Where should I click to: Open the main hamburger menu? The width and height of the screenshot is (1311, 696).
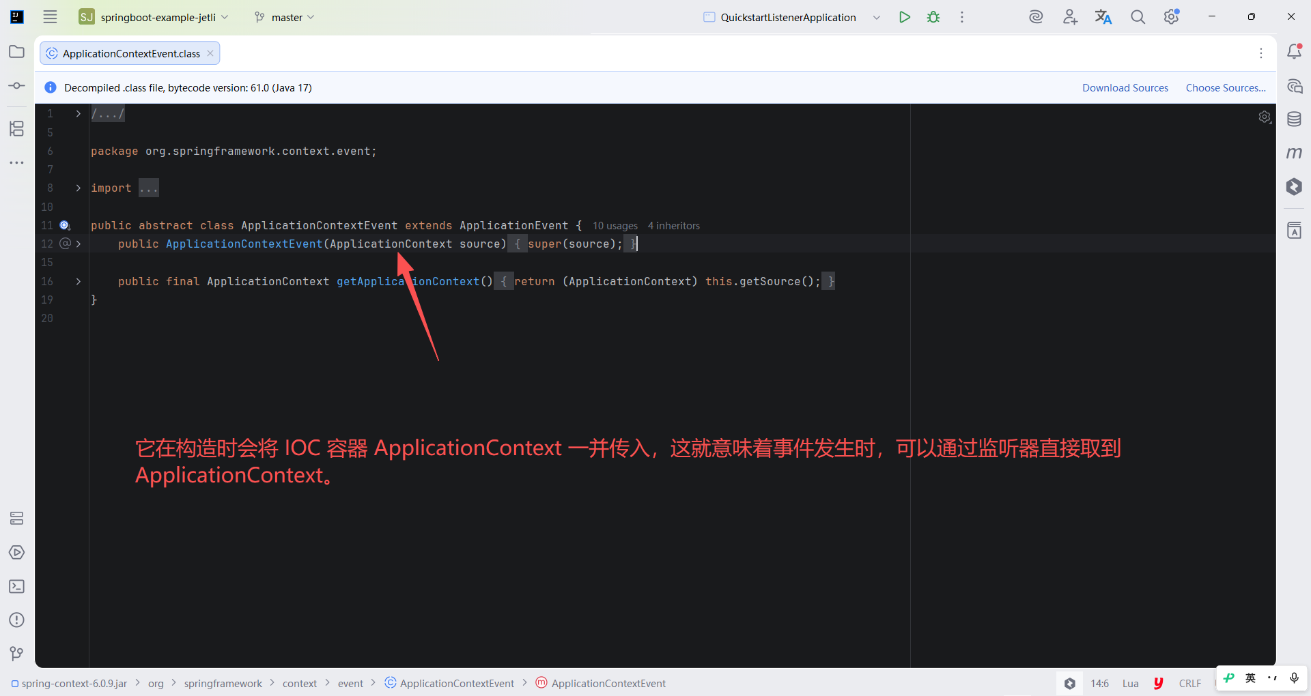coord(50,17)
